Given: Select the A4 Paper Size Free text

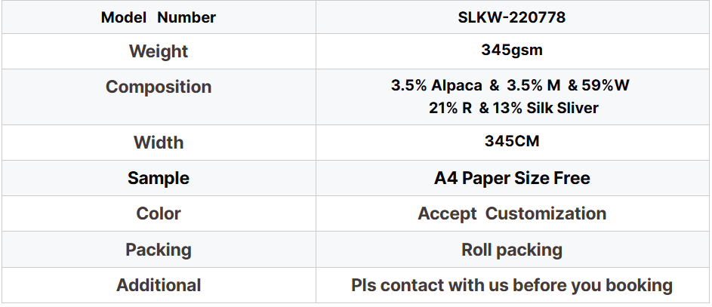Looking at the screenshot, I should click(x=512, y=178).
